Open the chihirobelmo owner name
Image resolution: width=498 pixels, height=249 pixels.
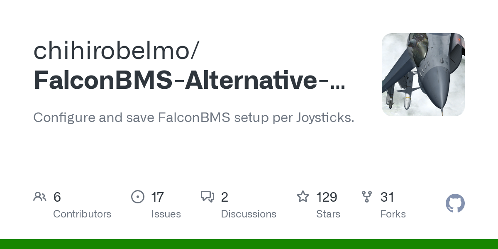[117, 50]
